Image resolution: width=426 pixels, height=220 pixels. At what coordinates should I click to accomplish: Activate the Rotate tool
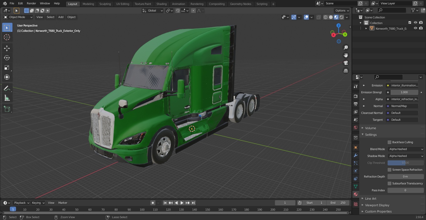click(7, 58)
